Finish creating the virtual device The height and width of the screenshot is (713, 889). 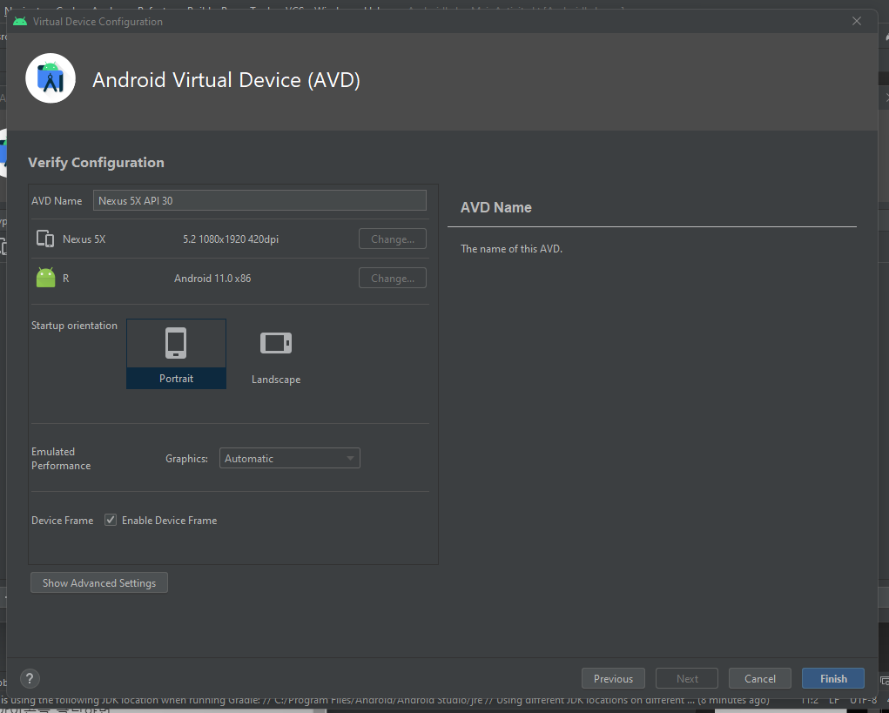[x=833, y=678]
